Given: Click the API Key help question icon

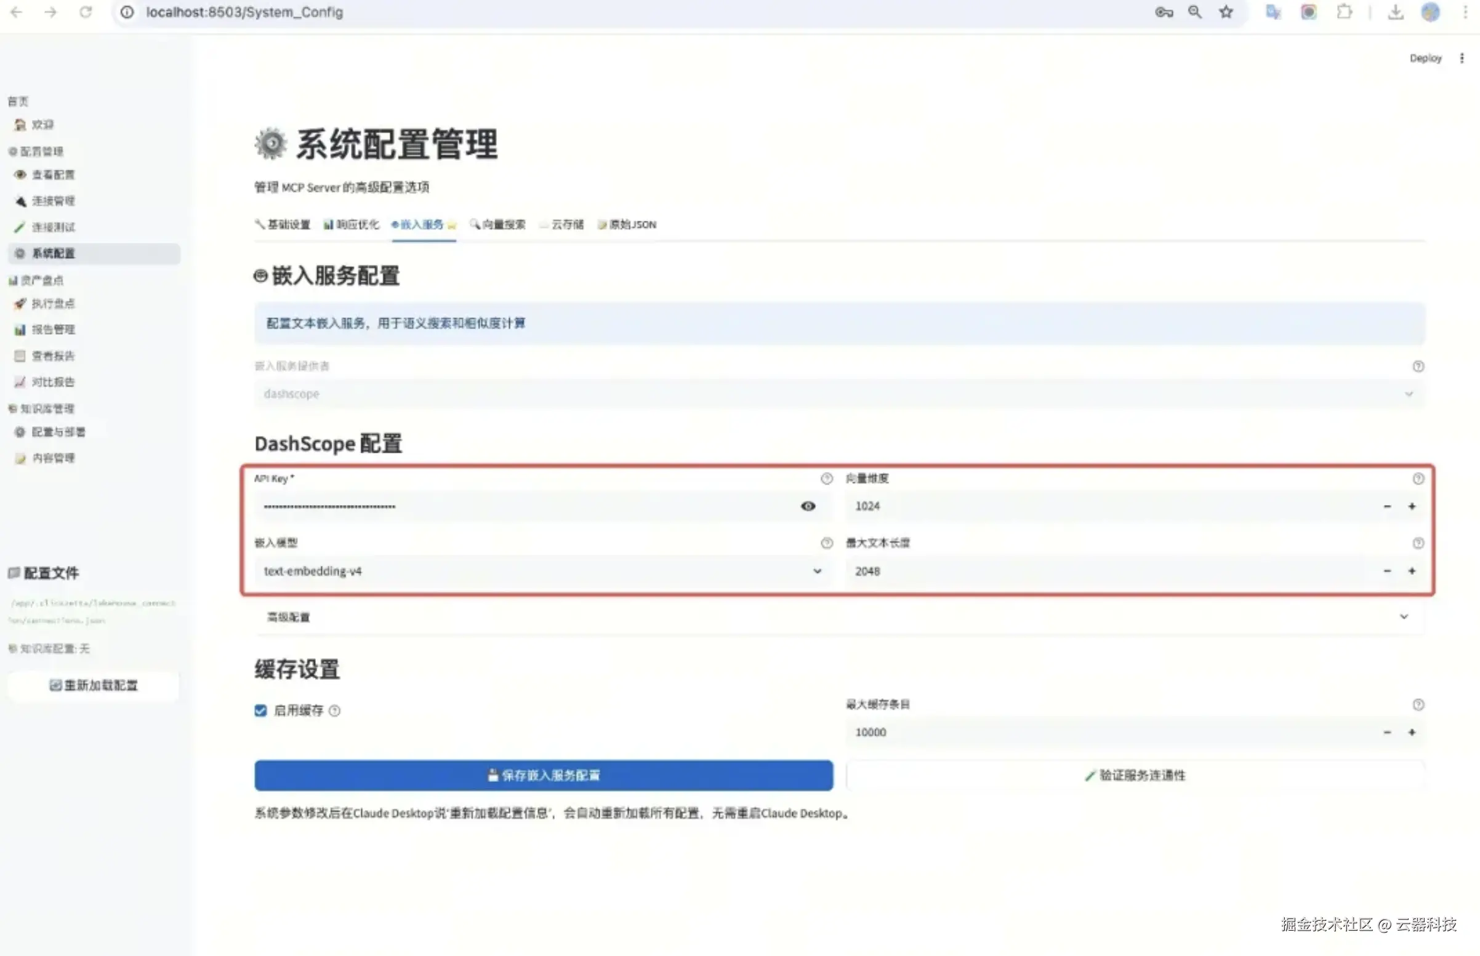Looking at the screenshot, I should pos(826,479).
